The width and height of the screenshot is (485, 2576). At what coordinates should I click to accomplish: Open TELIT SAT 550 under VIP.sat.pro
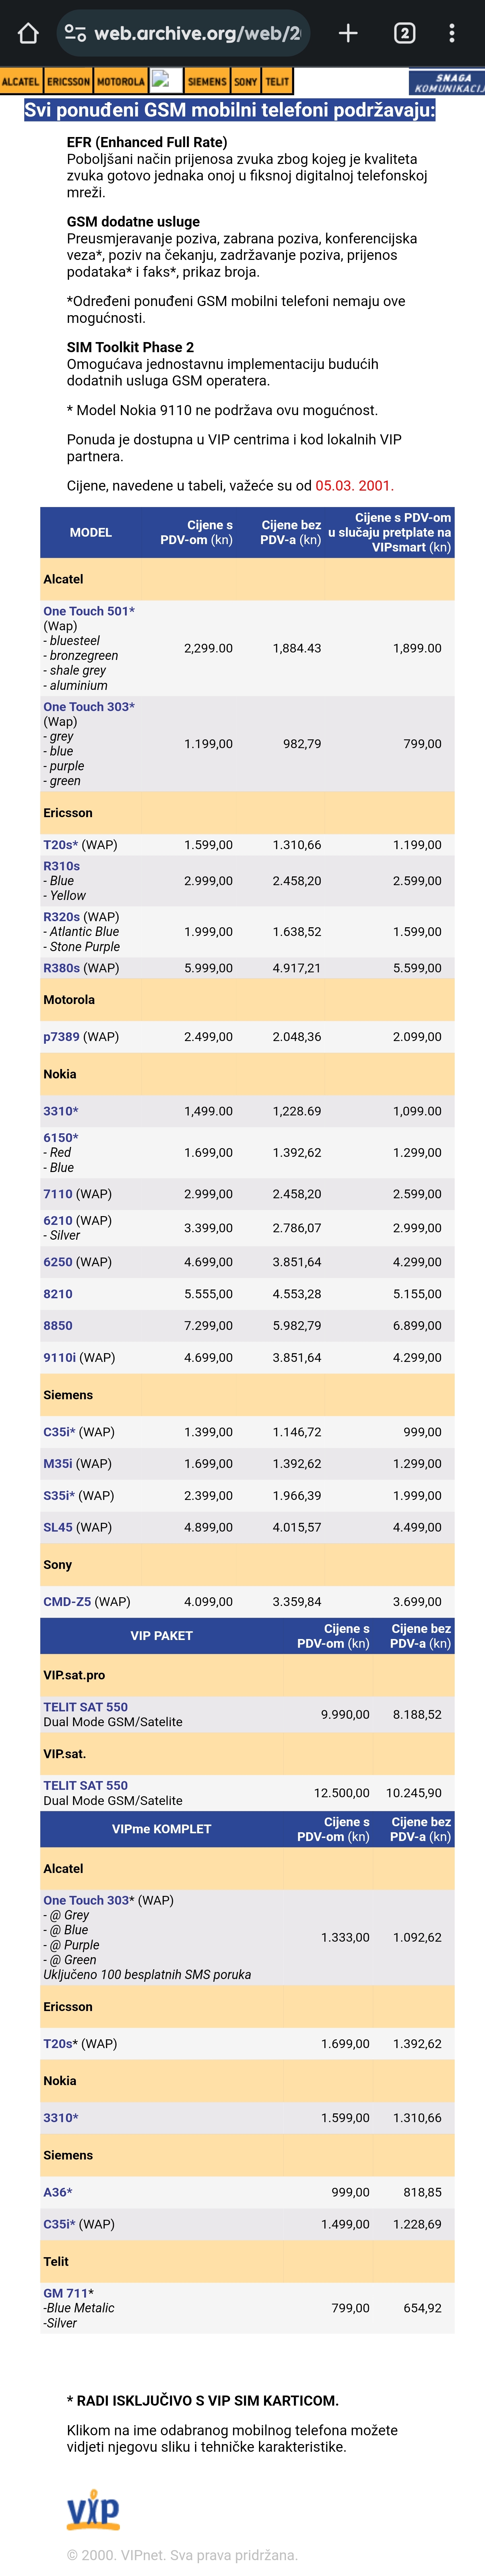click(85, 1707)
